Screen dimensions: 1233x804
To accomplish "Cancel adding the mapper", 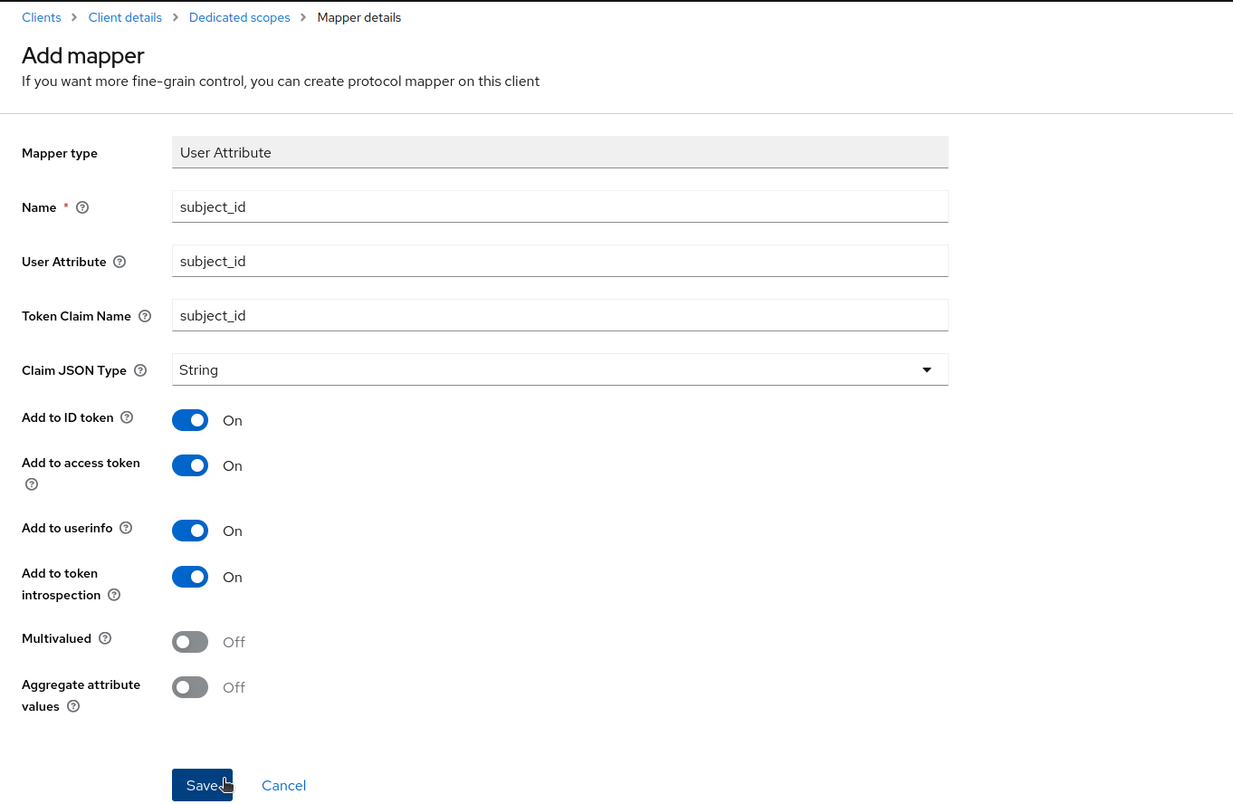I will coord(283,785).
